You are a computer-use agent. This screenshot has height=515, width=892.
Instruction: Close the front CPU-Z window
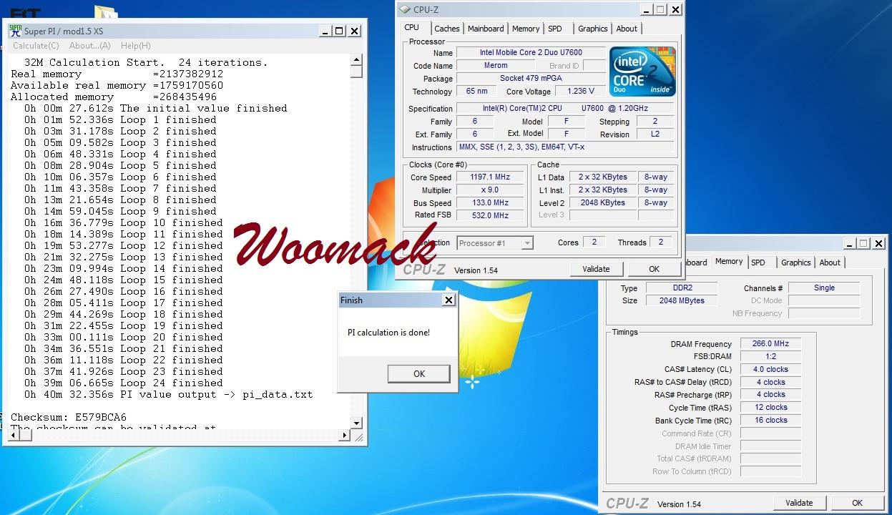click(x=675, y=9)
